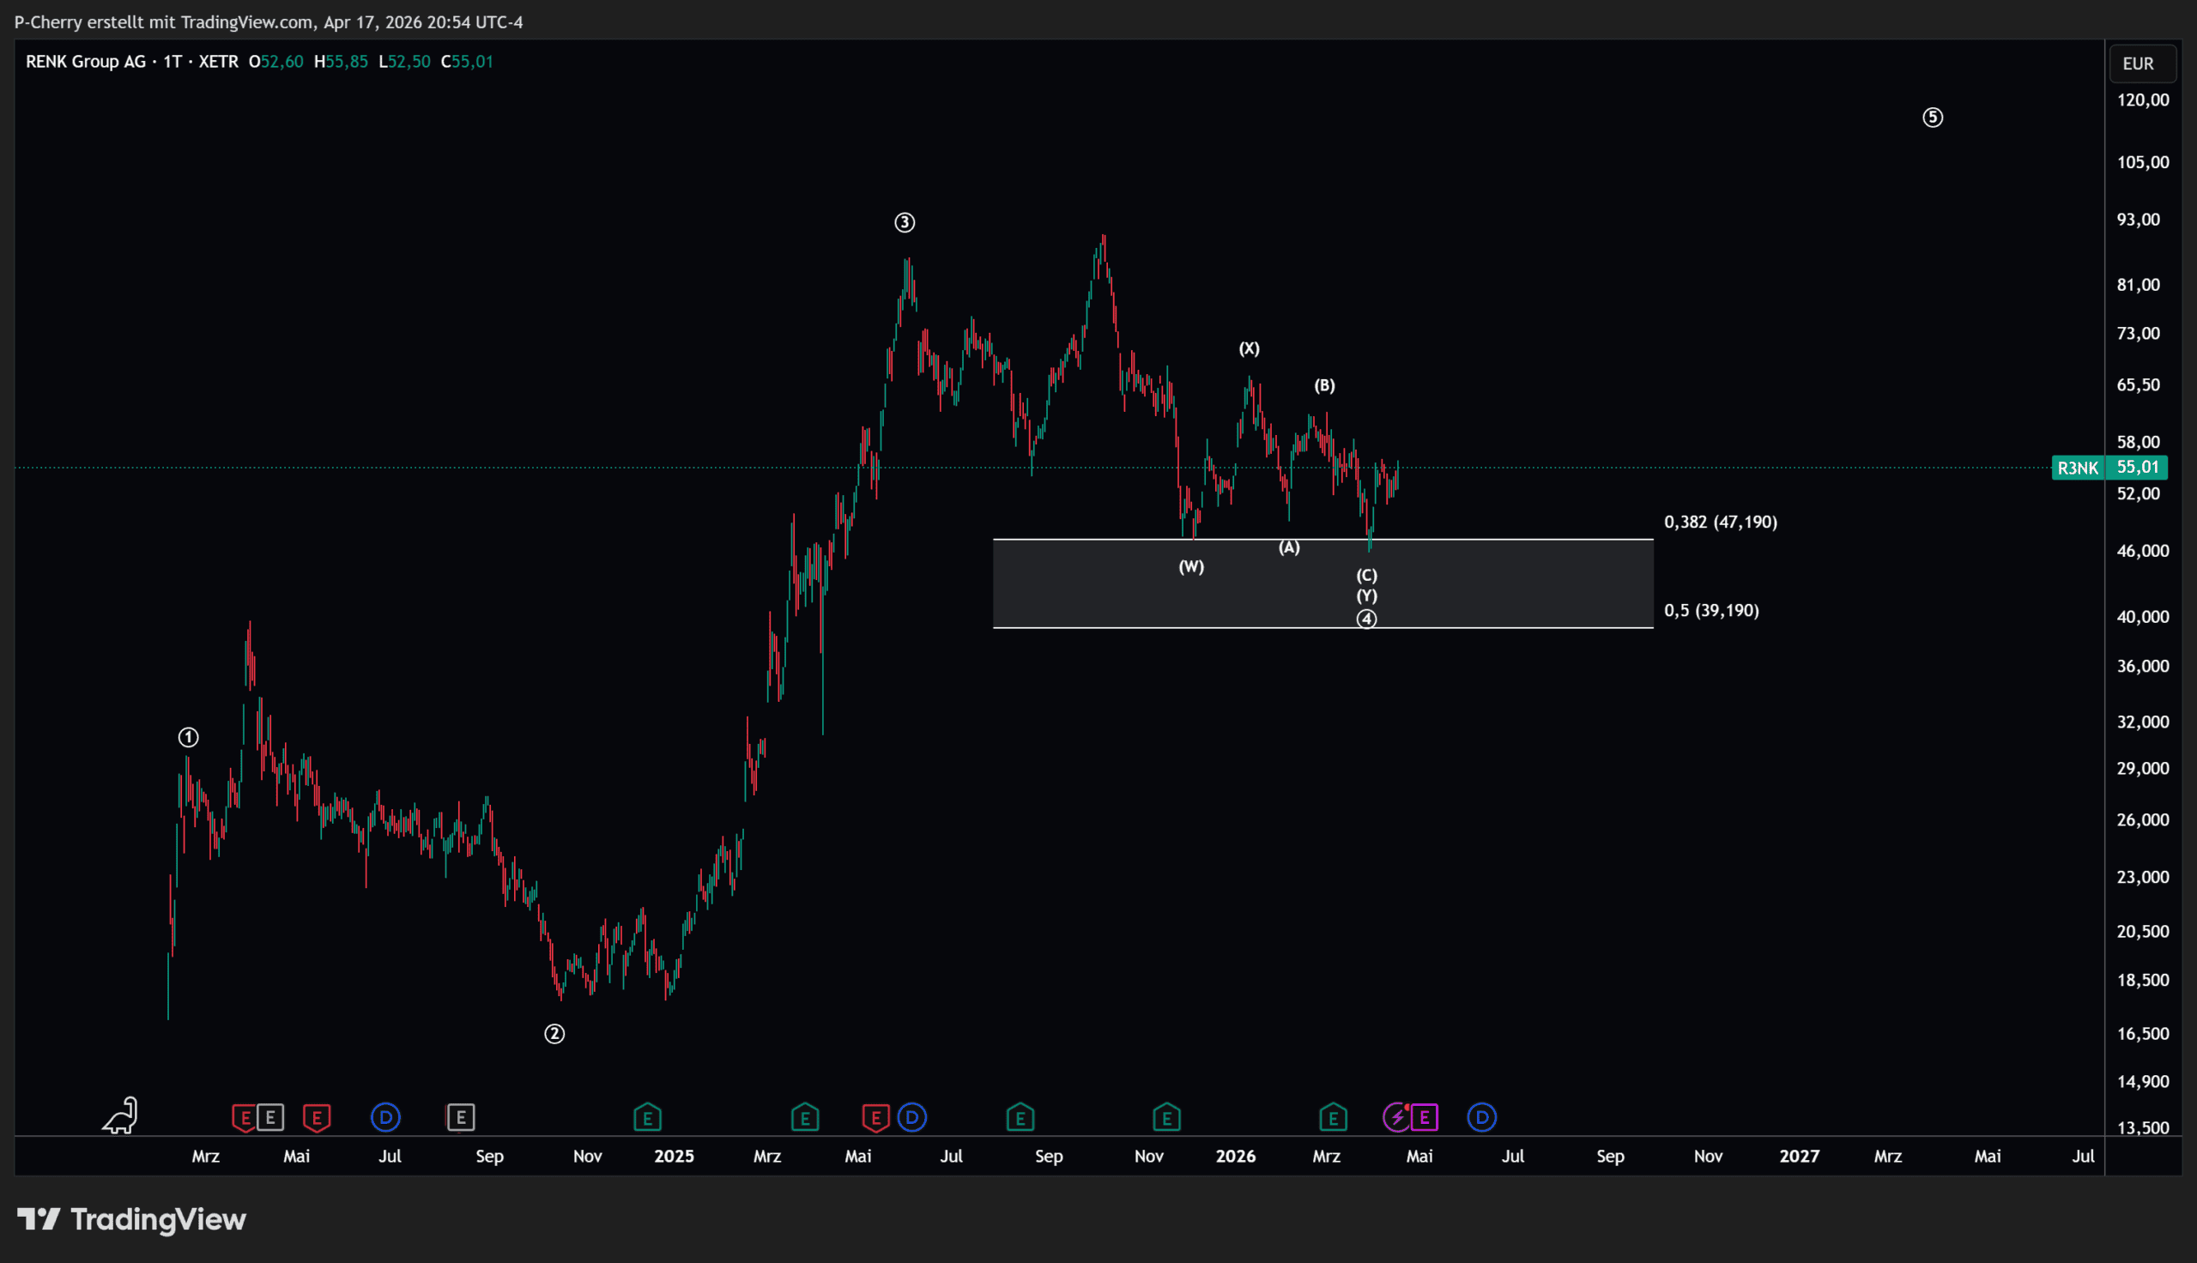The width and height of the screenshot is (2197, 1263).
Task: Click the RENK Group AG symbol title
Action: pos(85,62)
